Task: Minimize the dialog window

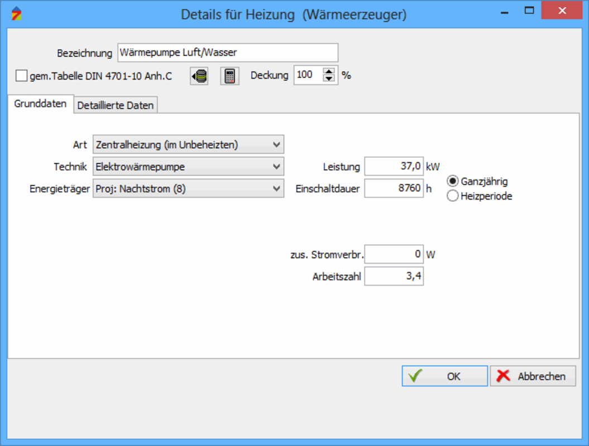Action: tap(504, 10)
